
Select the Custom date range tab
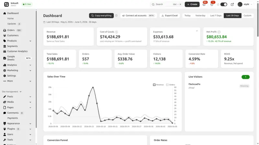pos(247,15)
